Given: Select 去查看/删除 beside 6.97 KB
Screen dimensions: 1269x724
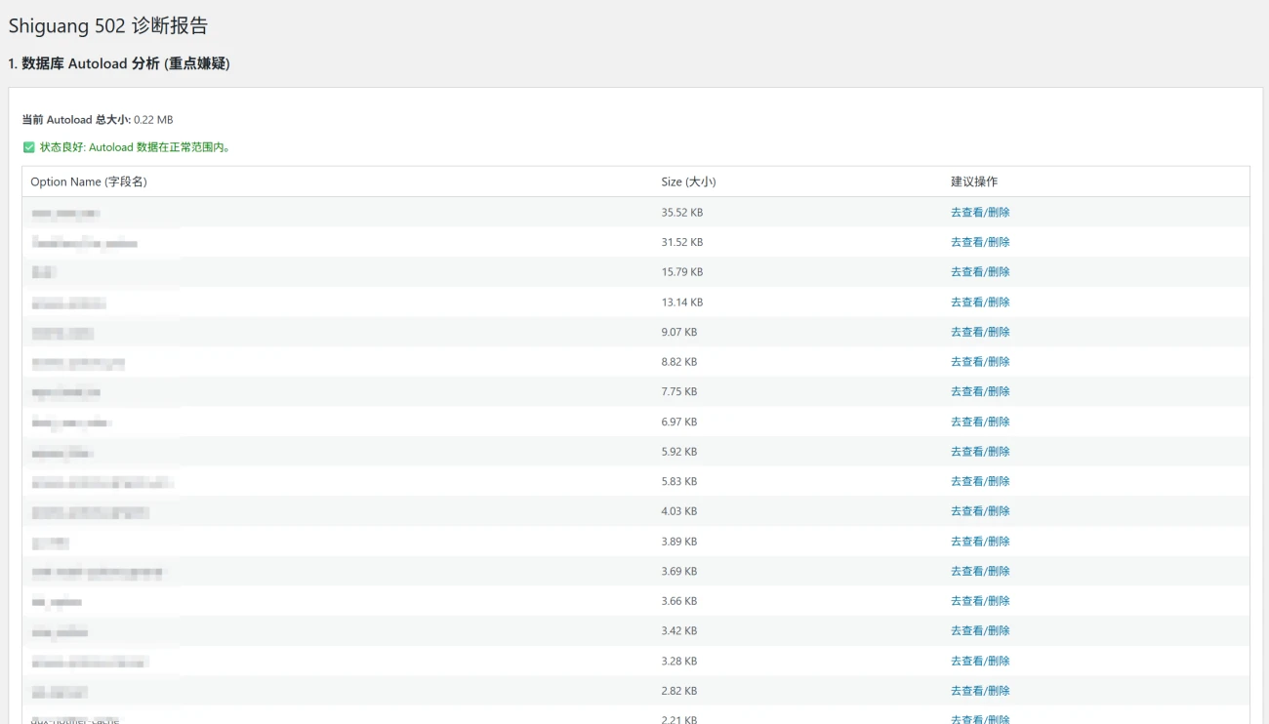Looking at the screenshot, I should pyautogui.click(x=980, y=422).
